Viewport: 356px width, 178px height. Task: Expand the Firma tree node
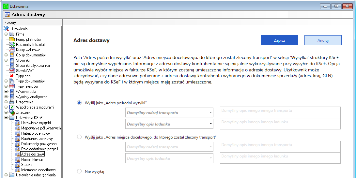click(6, 34)
